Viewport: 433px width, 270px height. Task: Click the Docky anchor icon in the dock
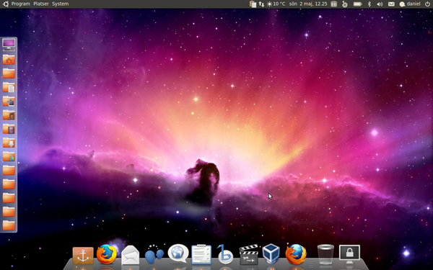(x=83, y=256)
